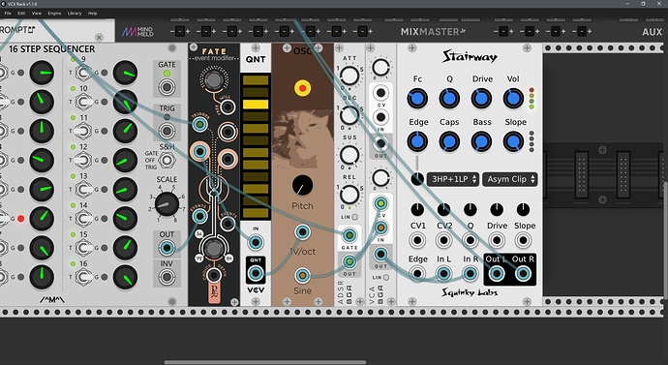Click the Stairway Bass knob
Viewport: 668px width, 365px height.
coord(481,141)
